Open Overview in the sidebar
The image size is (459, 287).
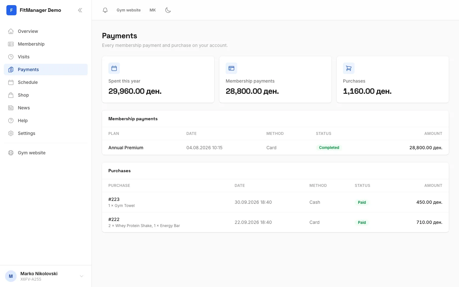(46, 31)
